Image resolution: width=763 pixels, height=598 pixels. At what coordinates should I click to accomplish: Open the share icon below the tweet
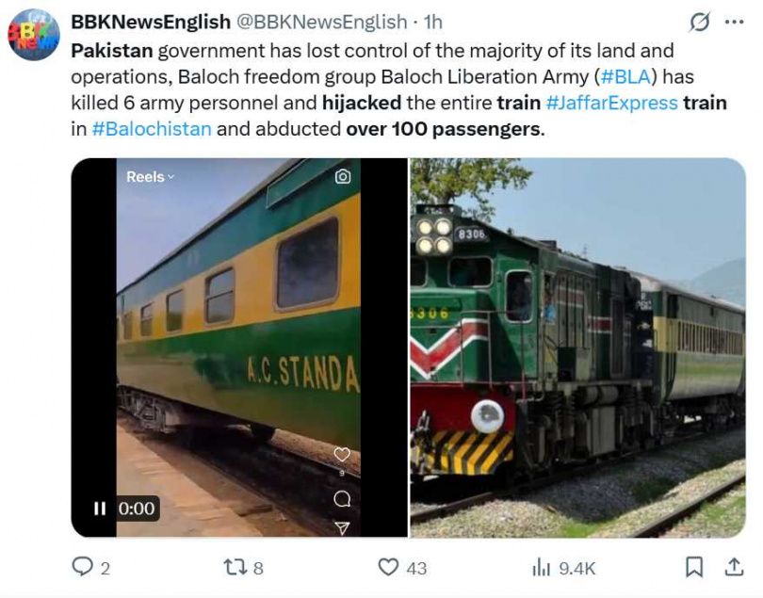[x=733, y=567]
